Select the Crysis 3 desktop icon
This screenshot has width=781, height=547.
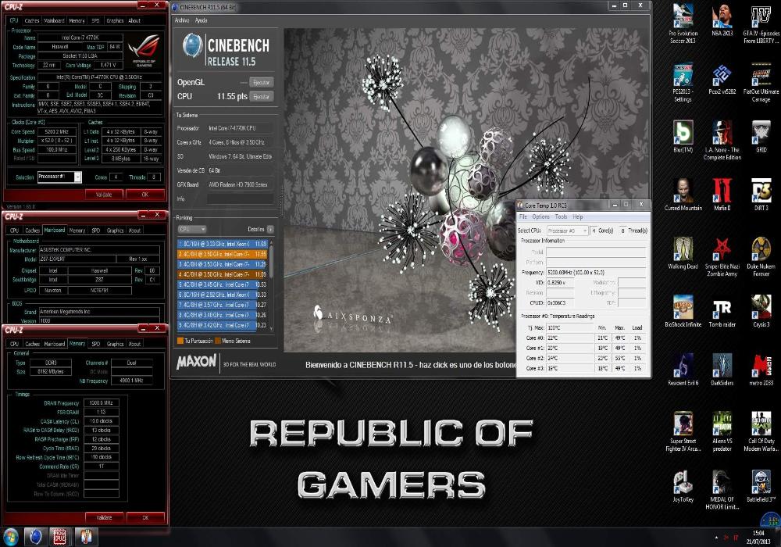[x=761, y=311]
